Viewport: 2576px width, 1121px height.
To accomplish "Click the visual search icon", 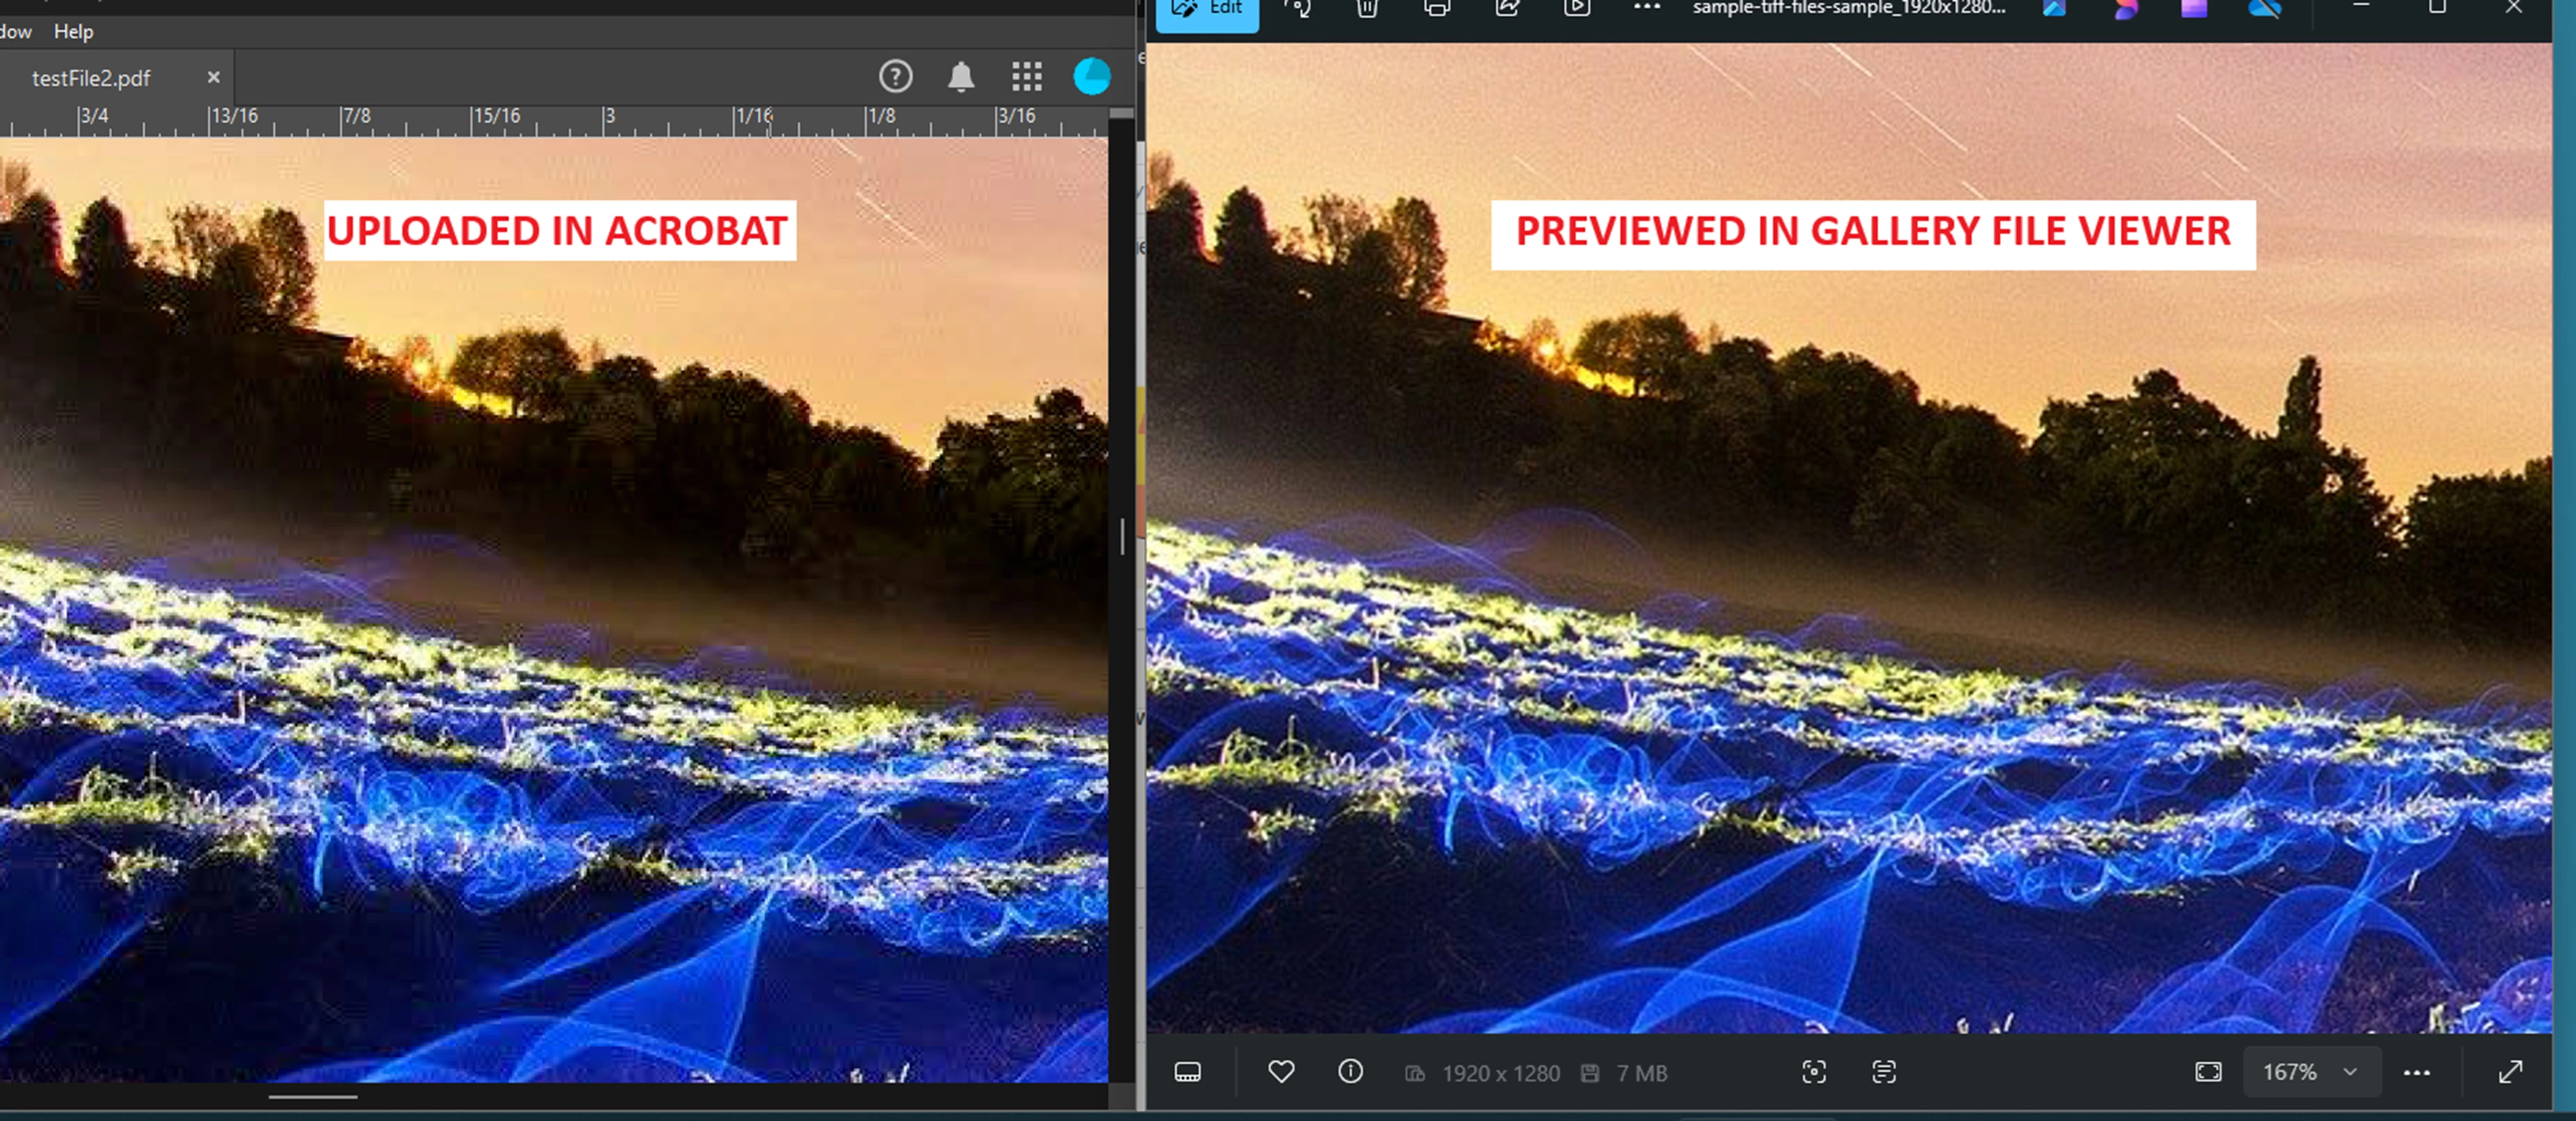I will (x=1813, y=1072).
